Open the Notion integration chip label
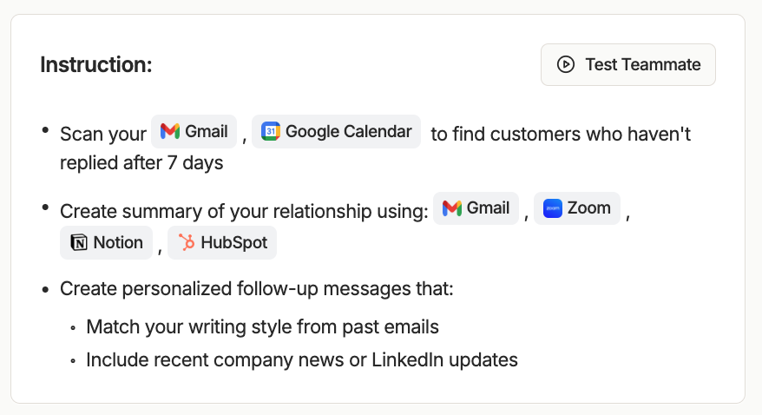 point(118,243)
